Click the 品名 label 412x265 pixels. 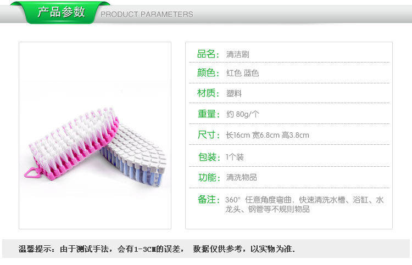coord(208,54)
